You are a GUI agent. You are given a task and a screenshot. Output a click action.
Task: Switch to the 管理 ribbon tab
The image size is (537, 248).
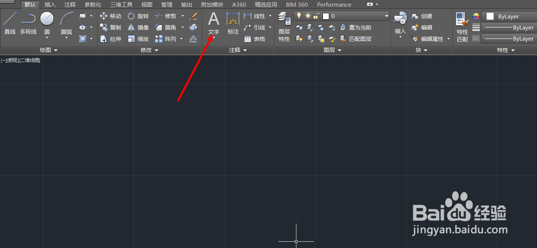167,5
